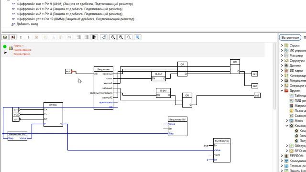306x172 pixels.
Task: Click the canvas vertical scrollbar
Action: tap(275, 76)
